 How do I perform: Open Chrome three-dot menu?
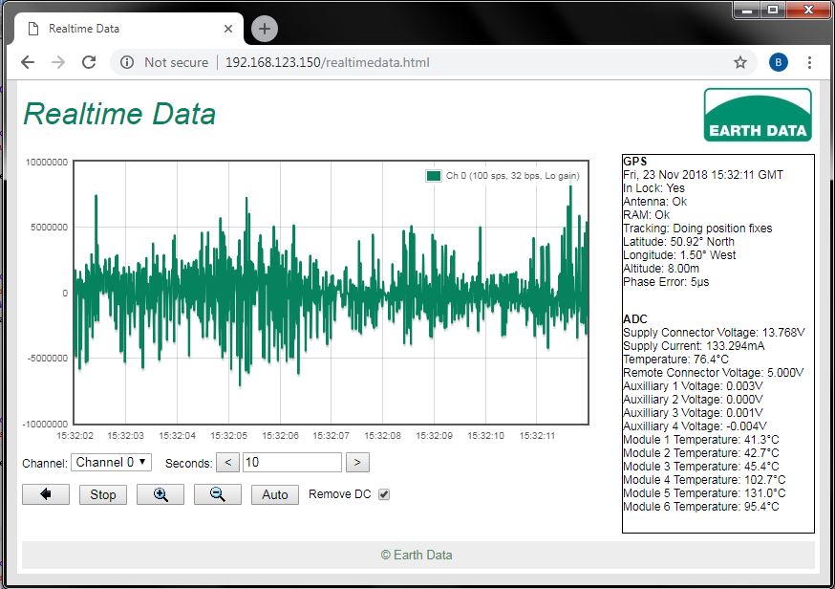[809, 62]
